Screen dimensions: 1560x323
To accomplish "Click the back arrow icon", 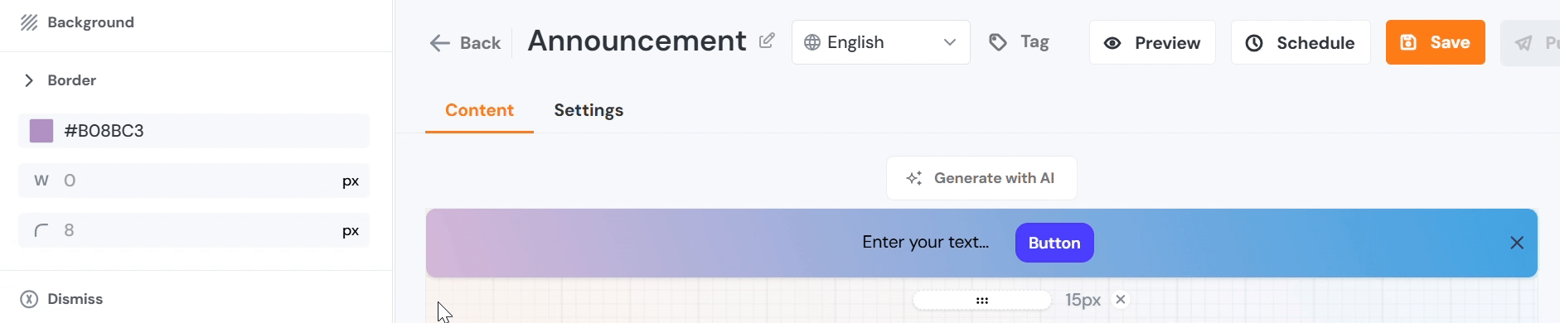I will click(439, 43).
